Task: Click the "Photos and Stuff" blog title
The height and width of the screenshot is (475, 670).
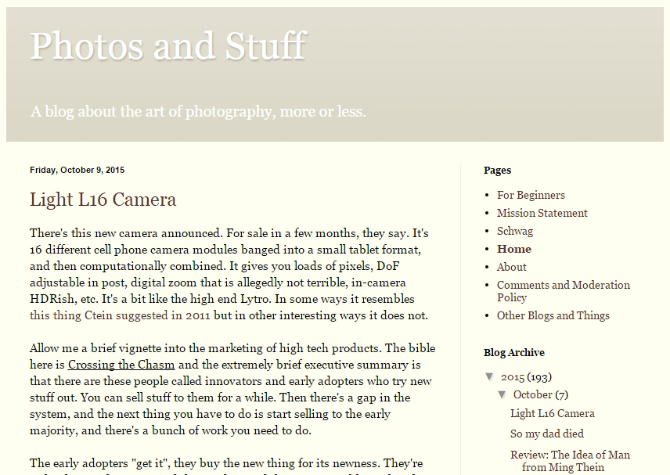Action: click(x=167, y=45)
